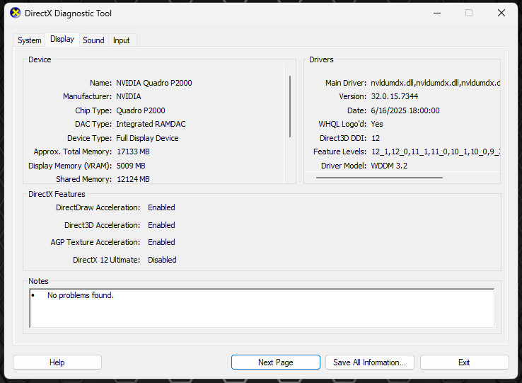This screenshot has width=522, height=383.
Task: Click the driver date '6/16/2025 18:00:00'
Action: (405, 110)
